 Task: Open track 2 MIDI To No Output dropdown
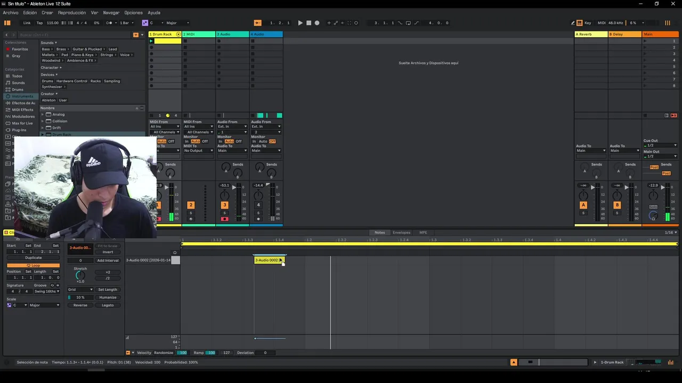click(x=199, y=151)
